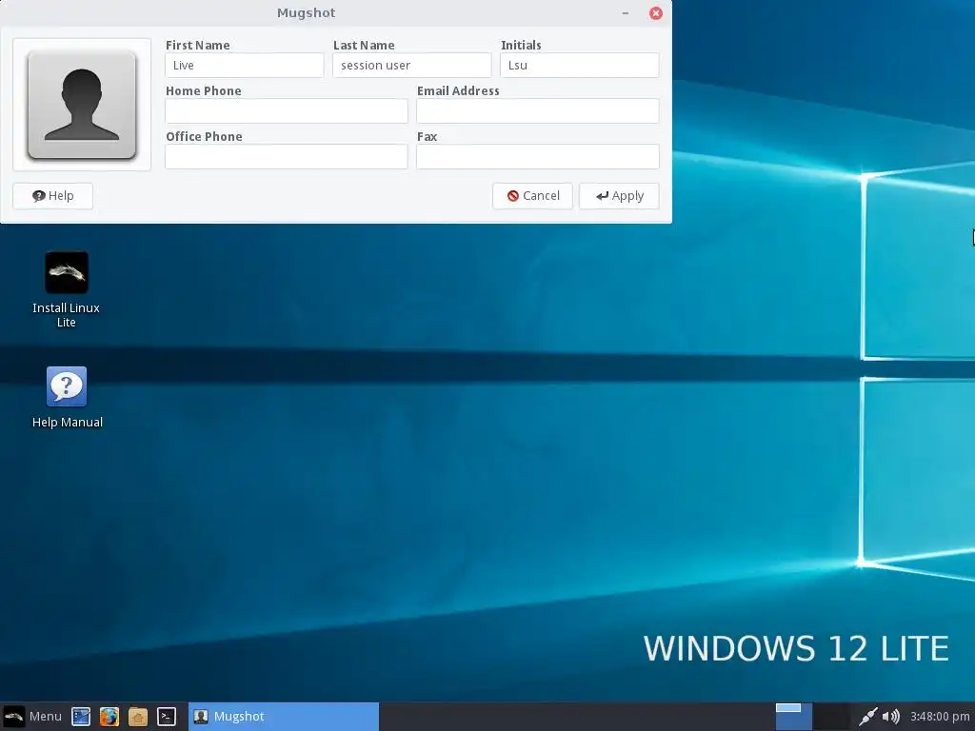975x731 pixels.
Task: Click the First Name field
Action: tap(245, 66)
